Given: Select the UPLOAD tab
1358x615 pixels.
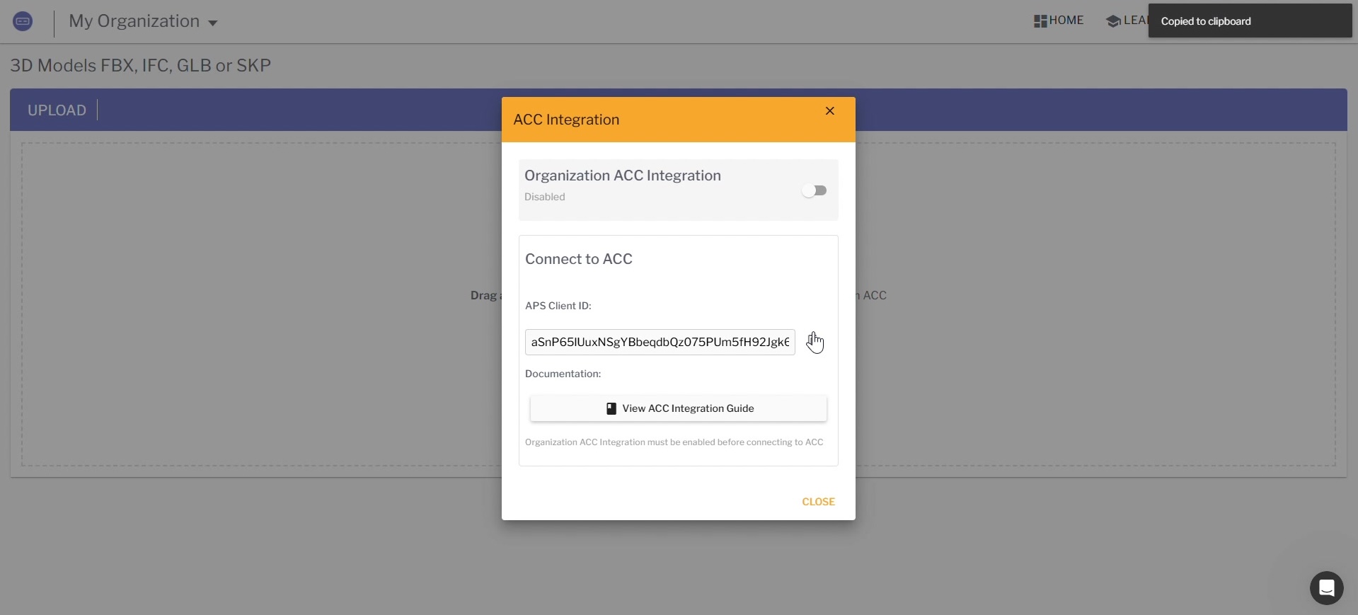Looking at the screenshot, I should [x=57, y=110].
